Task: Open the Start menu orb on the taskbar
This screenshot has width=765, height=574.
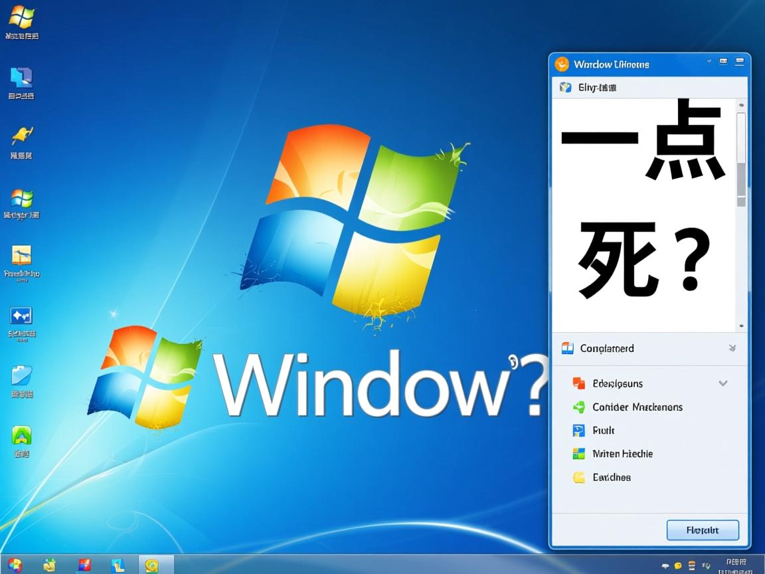Action: (17, 564)
